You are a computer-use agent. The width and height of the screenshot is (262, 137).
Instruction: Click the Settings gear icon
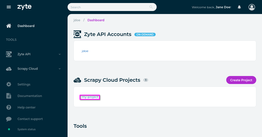point(9,84)
